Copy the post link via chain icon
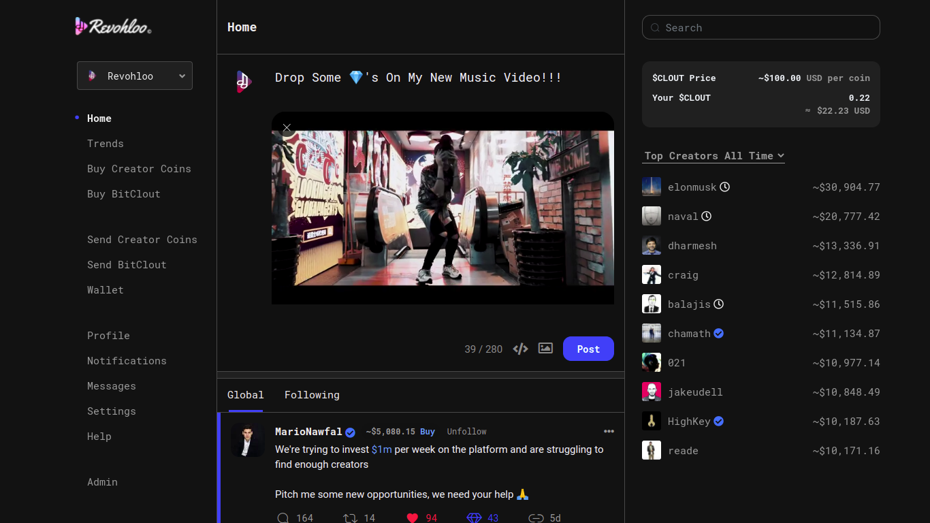The image size is (930, 523). 536,518
